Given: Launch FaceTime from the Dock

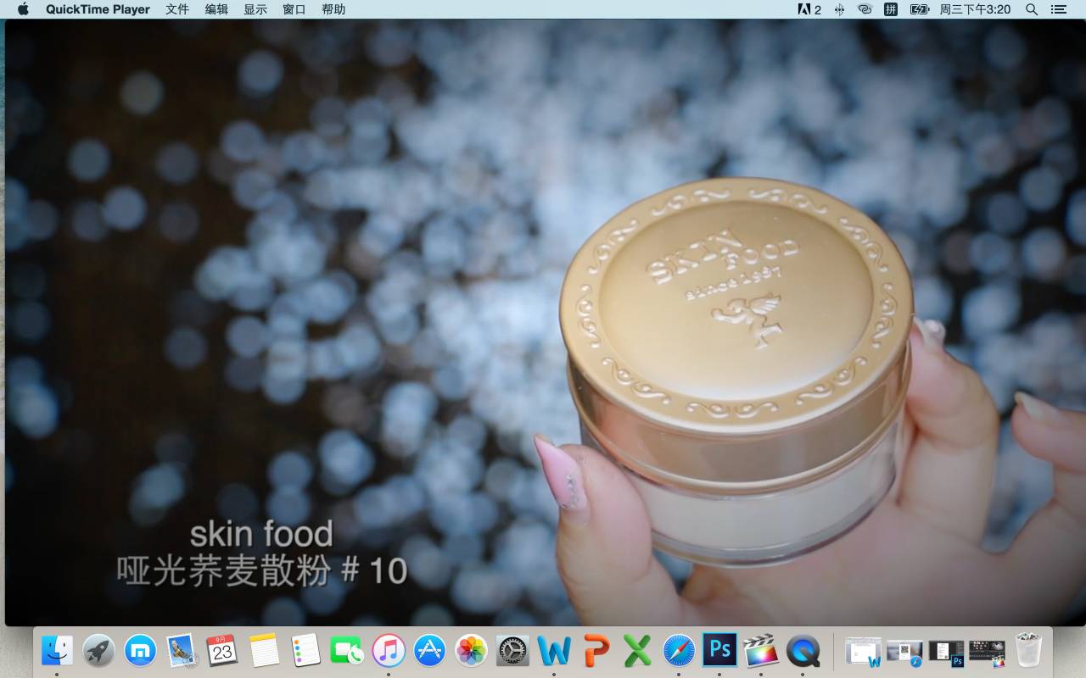Looking at the screenshot, I should click(x=347, y=651).
